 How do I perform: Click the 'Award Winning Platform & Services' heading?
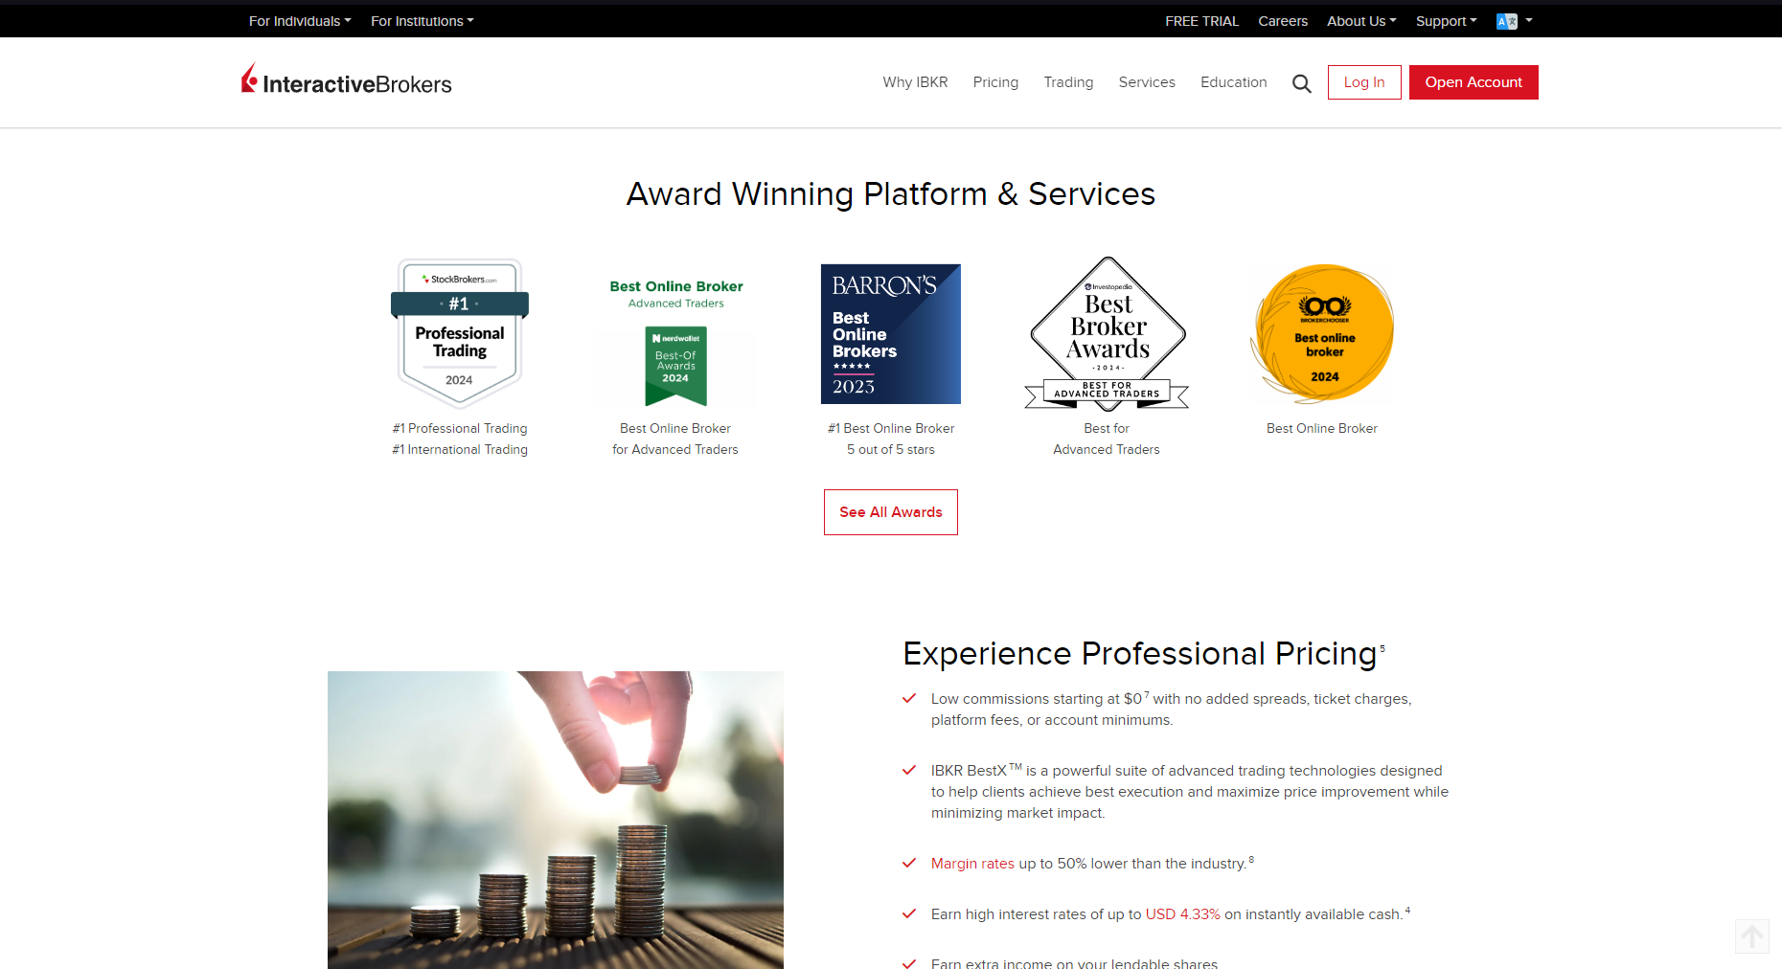coord(891,193)
